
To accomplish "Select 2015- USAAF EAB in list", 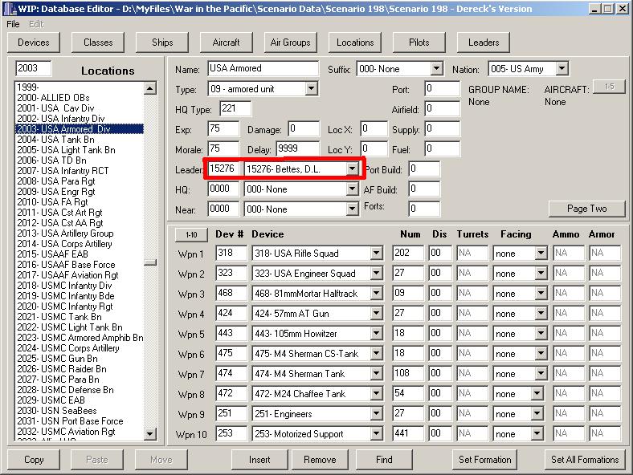I will (x=79, y=254).
